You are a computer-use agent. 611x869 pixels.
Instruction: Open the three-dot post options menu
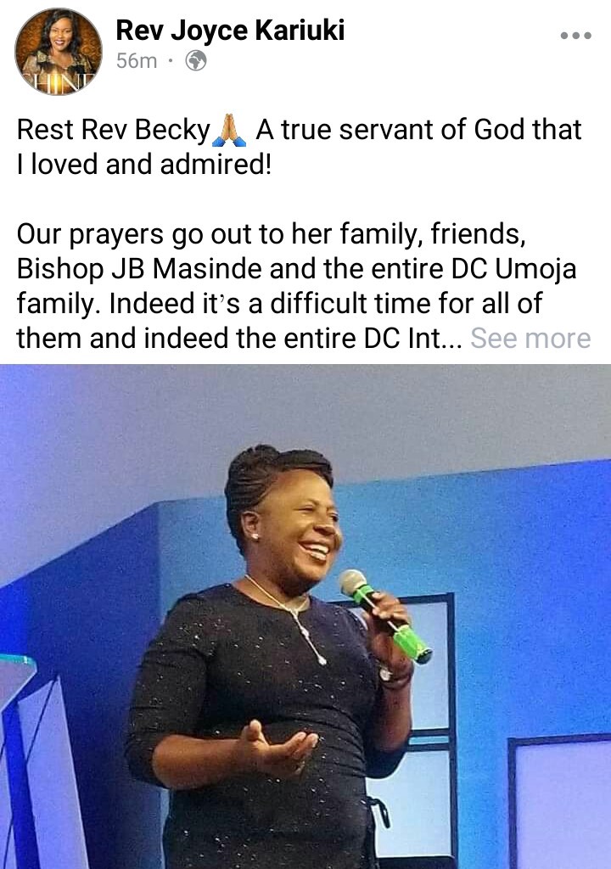pos(575,36)
